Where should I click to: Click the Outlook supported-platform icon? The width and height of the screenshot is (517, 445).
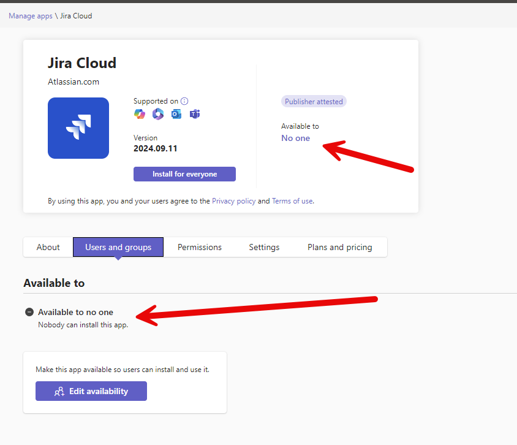coord(176,114)
